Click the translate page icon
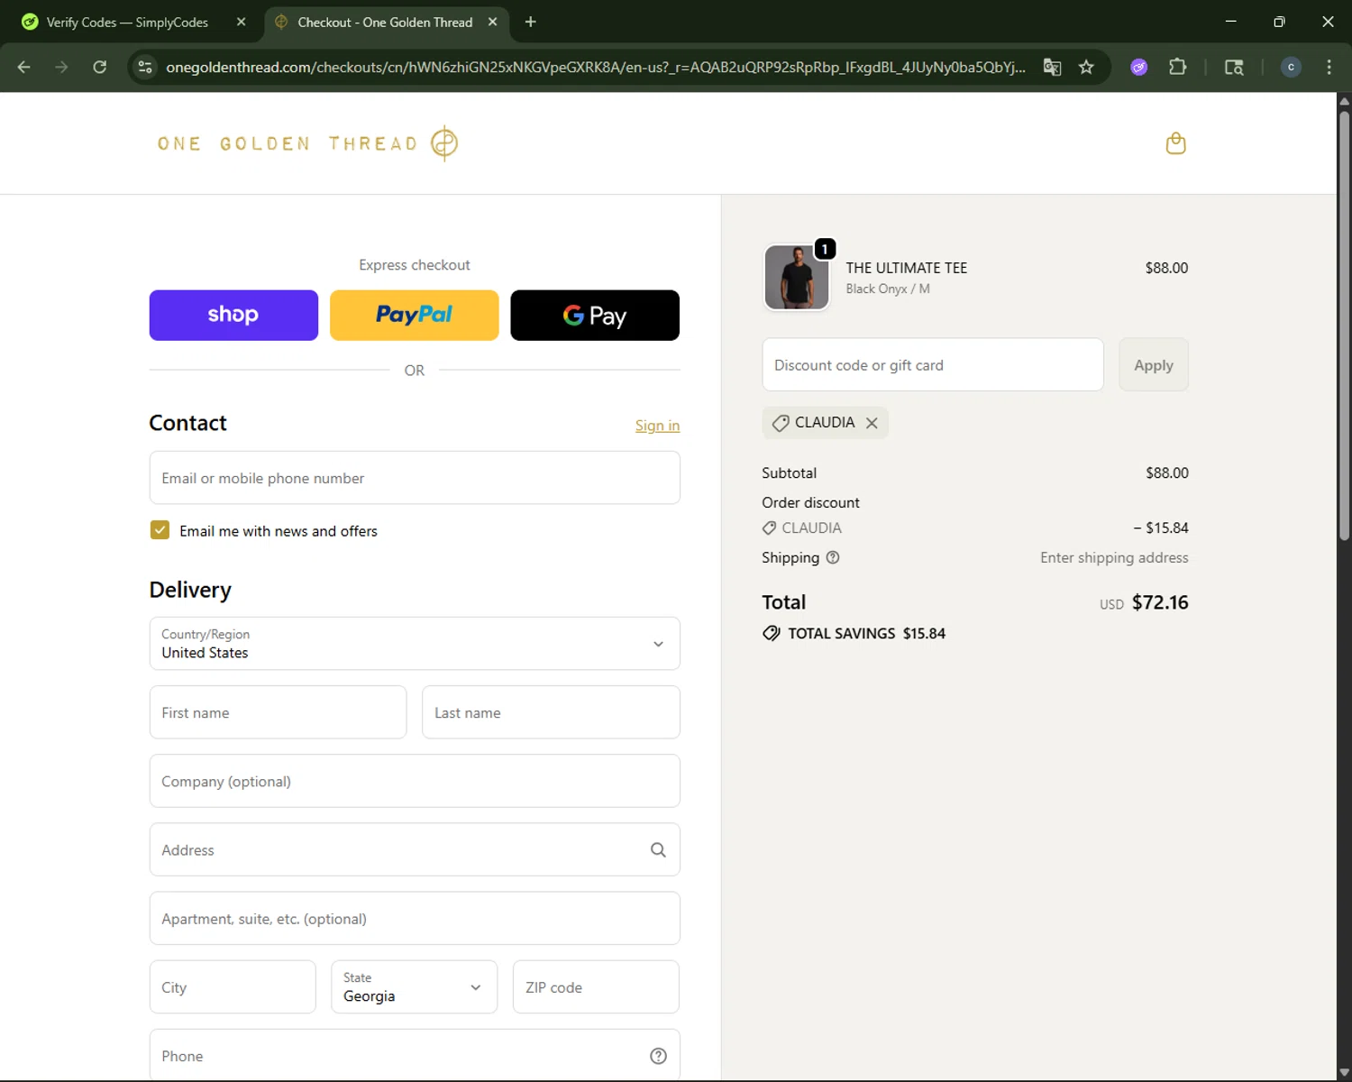This screenshot has height=1082, width=1352. 1052,67
